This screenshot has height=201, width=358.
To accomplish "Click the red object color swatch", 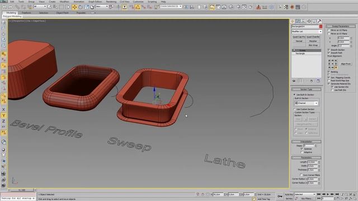I will [x=321, y=26].
